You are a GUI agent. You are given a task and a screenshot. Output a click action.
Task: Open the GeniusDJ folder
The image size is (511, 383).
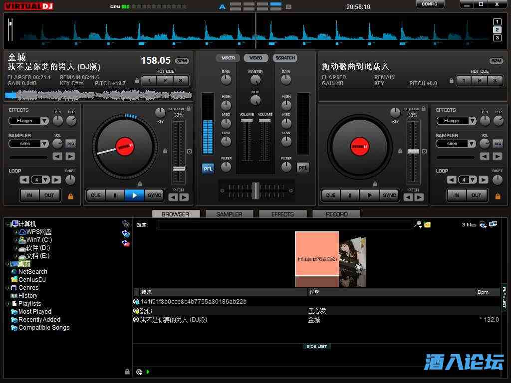[32, 280]
